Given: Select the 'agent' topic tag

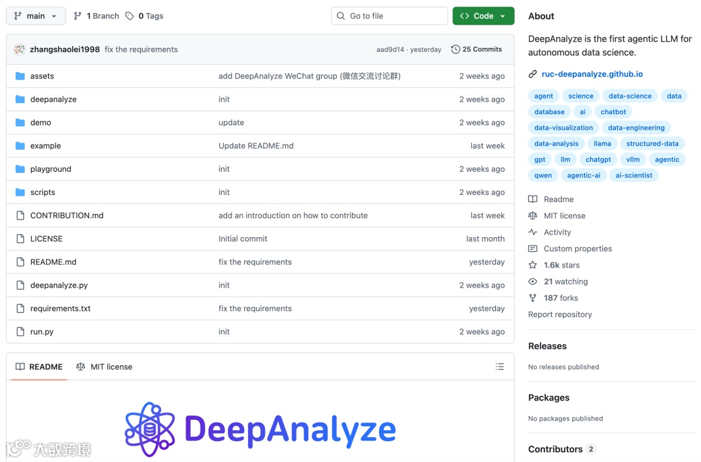Looking at the screenshot, I should 544,96.
